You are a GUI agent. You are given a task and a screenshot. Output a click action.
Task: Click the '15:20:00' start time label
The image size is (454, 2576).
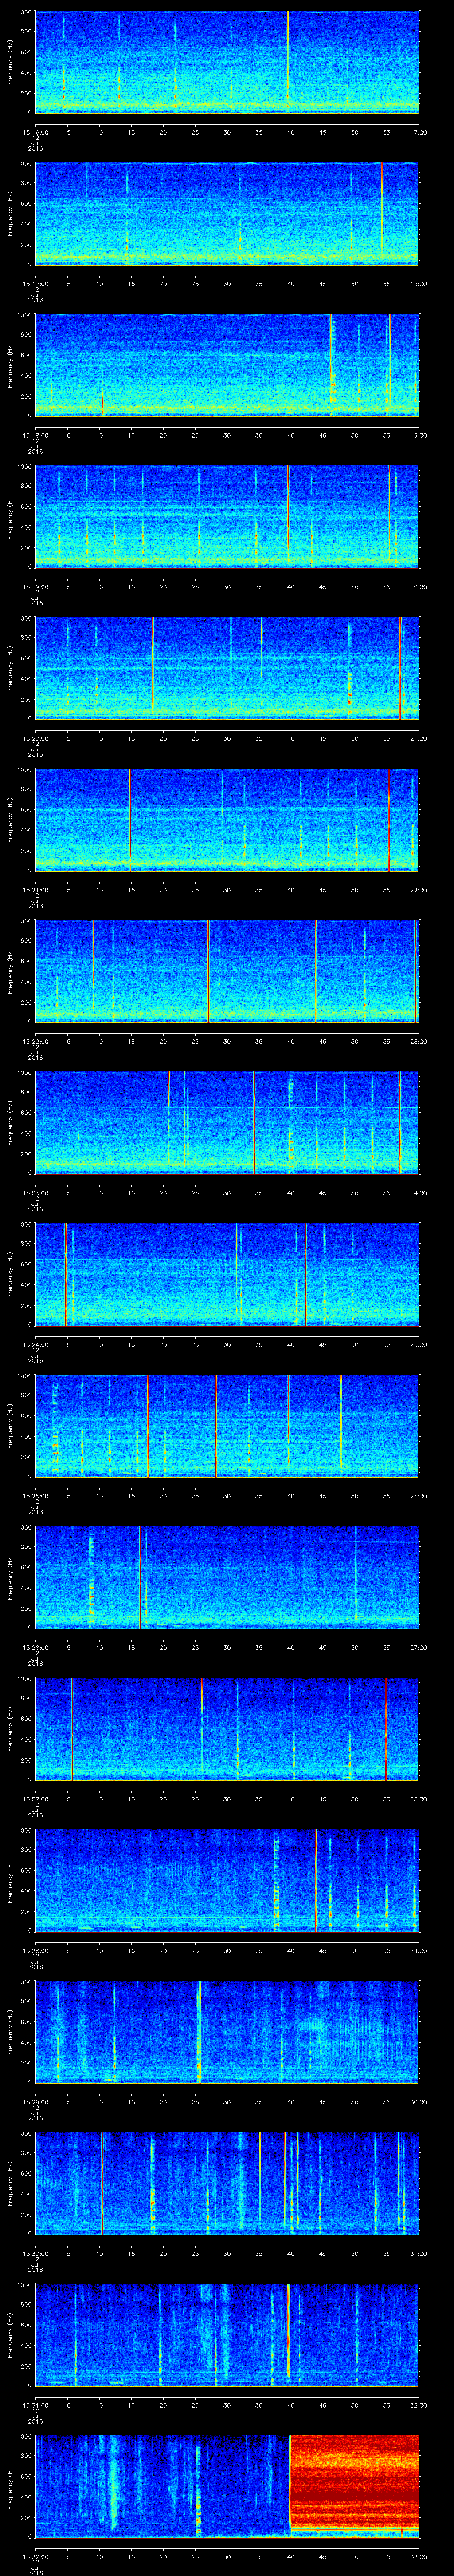[35, 739]
